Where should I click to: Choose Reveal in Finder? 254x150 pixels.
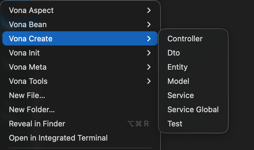pyautogui.click(x=37, y=124)
